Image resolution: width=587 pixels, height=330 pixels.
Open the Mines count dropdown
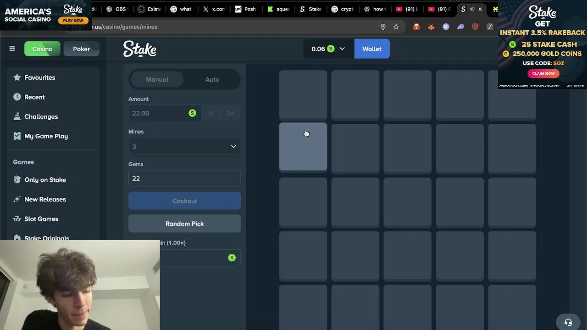click(x=184, y=147)
